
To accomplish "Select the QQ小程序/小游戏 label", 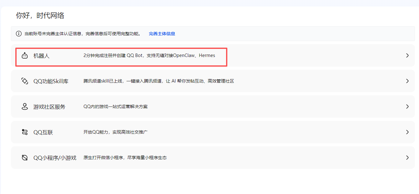I will click(55, 158).
